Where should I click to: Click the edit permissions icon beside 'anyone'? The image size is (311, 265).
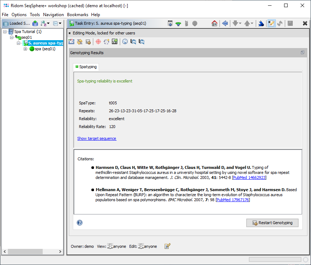click(x=167, y=246)
